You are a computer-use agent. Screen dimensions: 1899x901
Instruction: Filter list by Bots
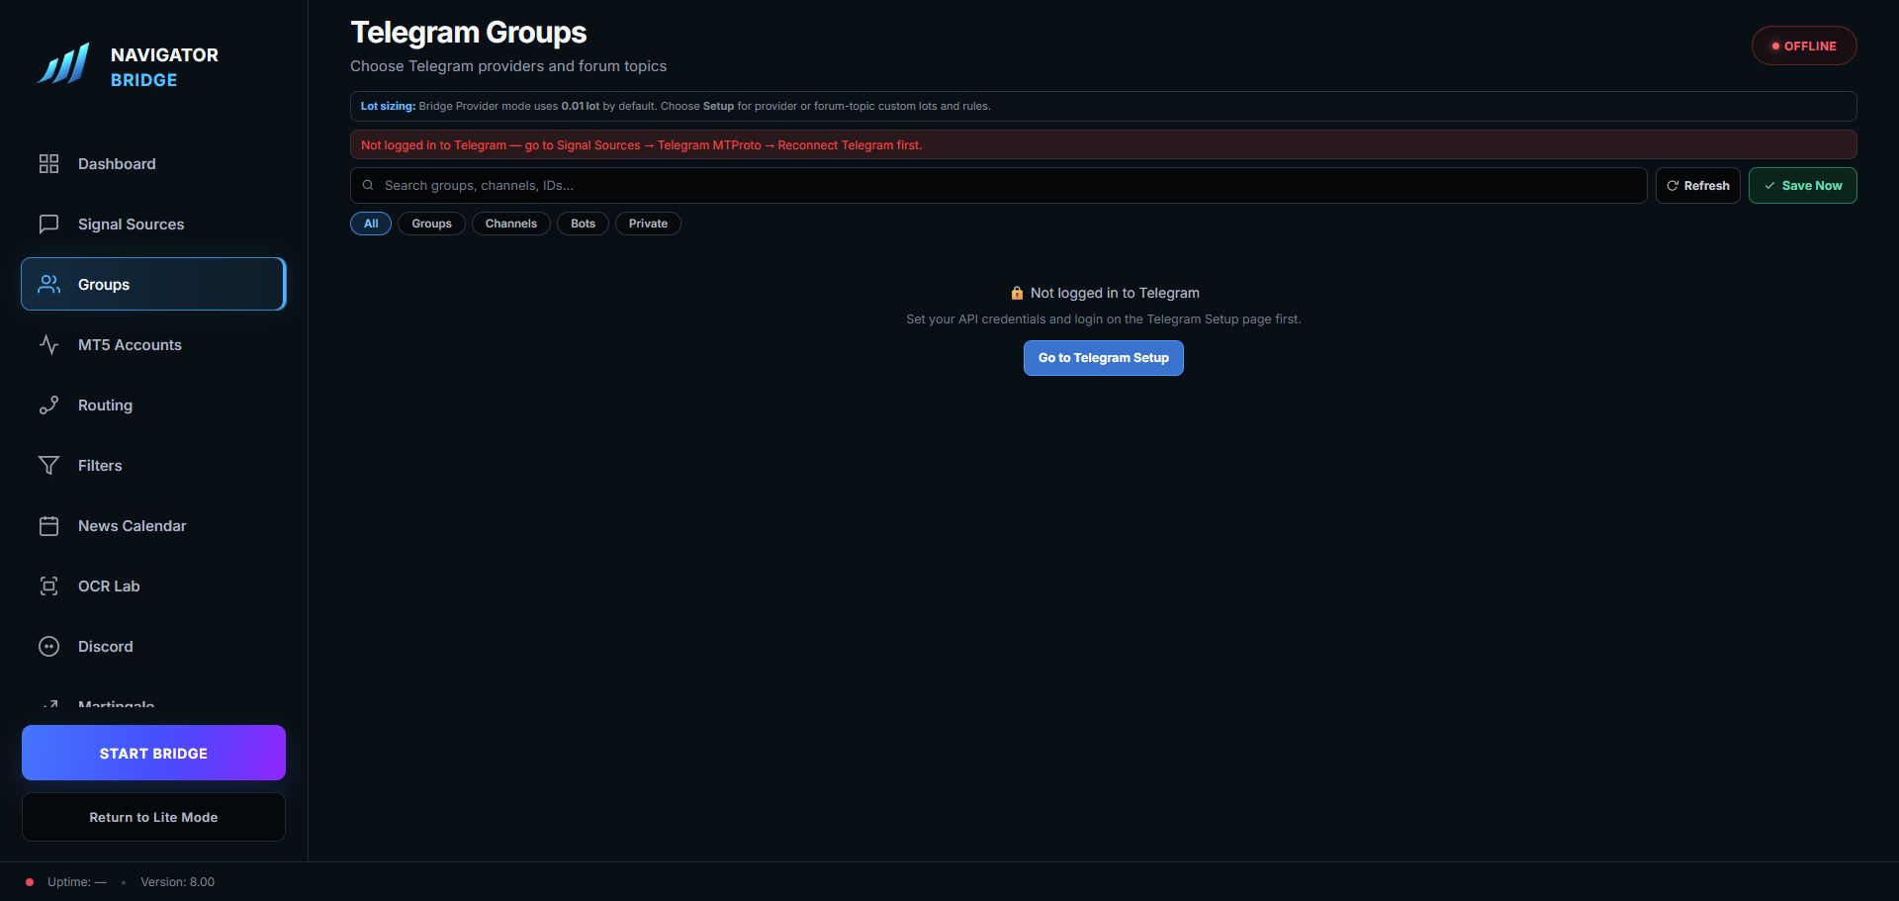583,224
